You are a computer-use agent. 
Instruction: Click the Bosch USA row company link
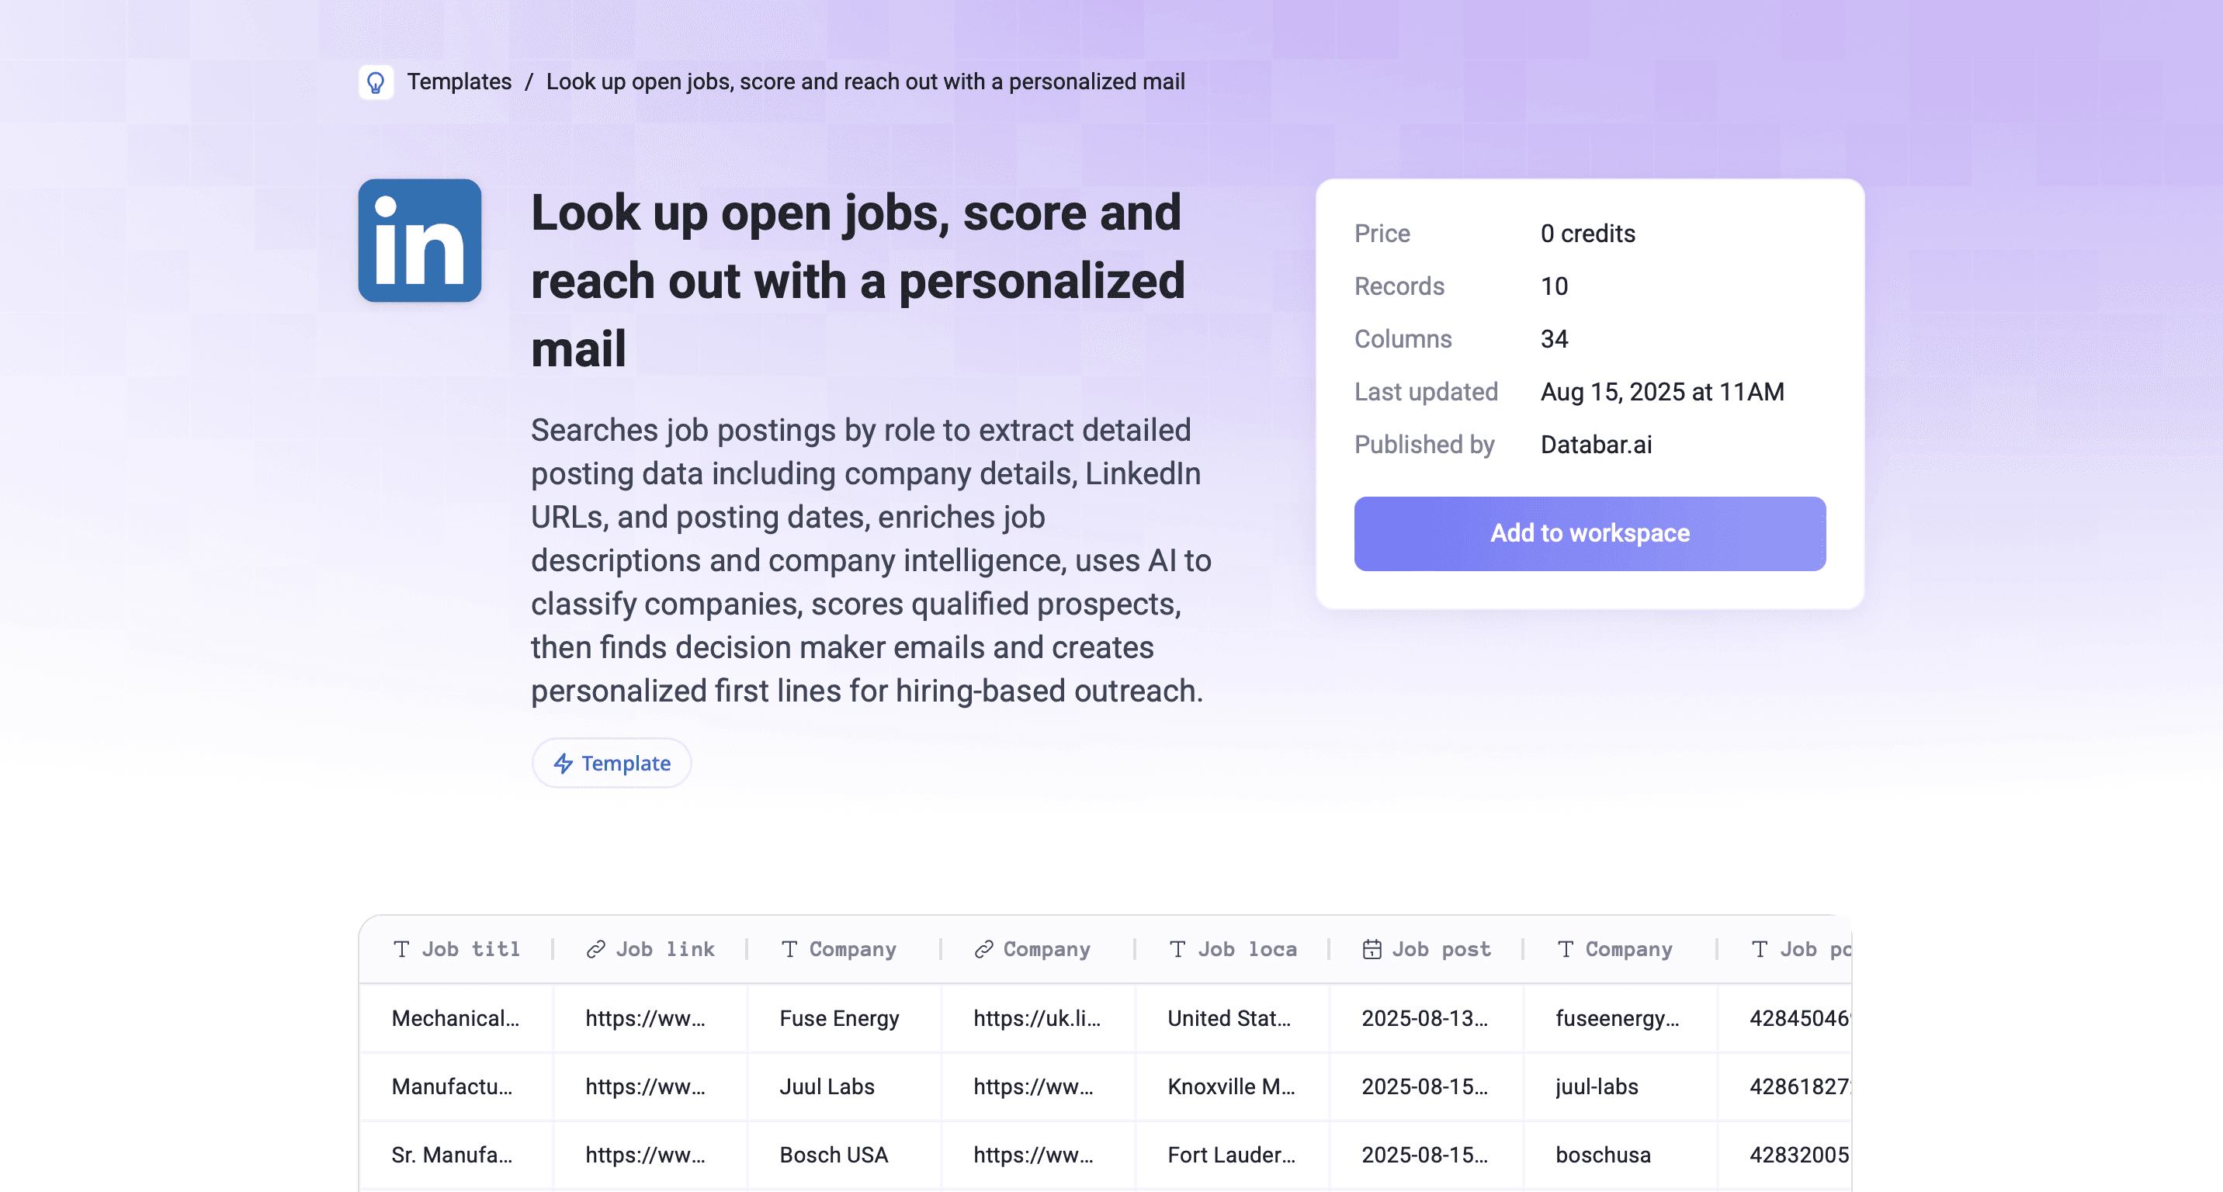click(1034, 1155)
